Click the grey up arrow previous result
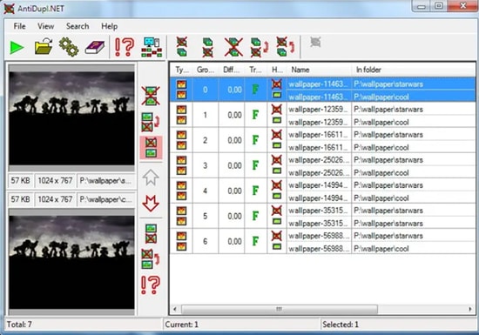 151,178
